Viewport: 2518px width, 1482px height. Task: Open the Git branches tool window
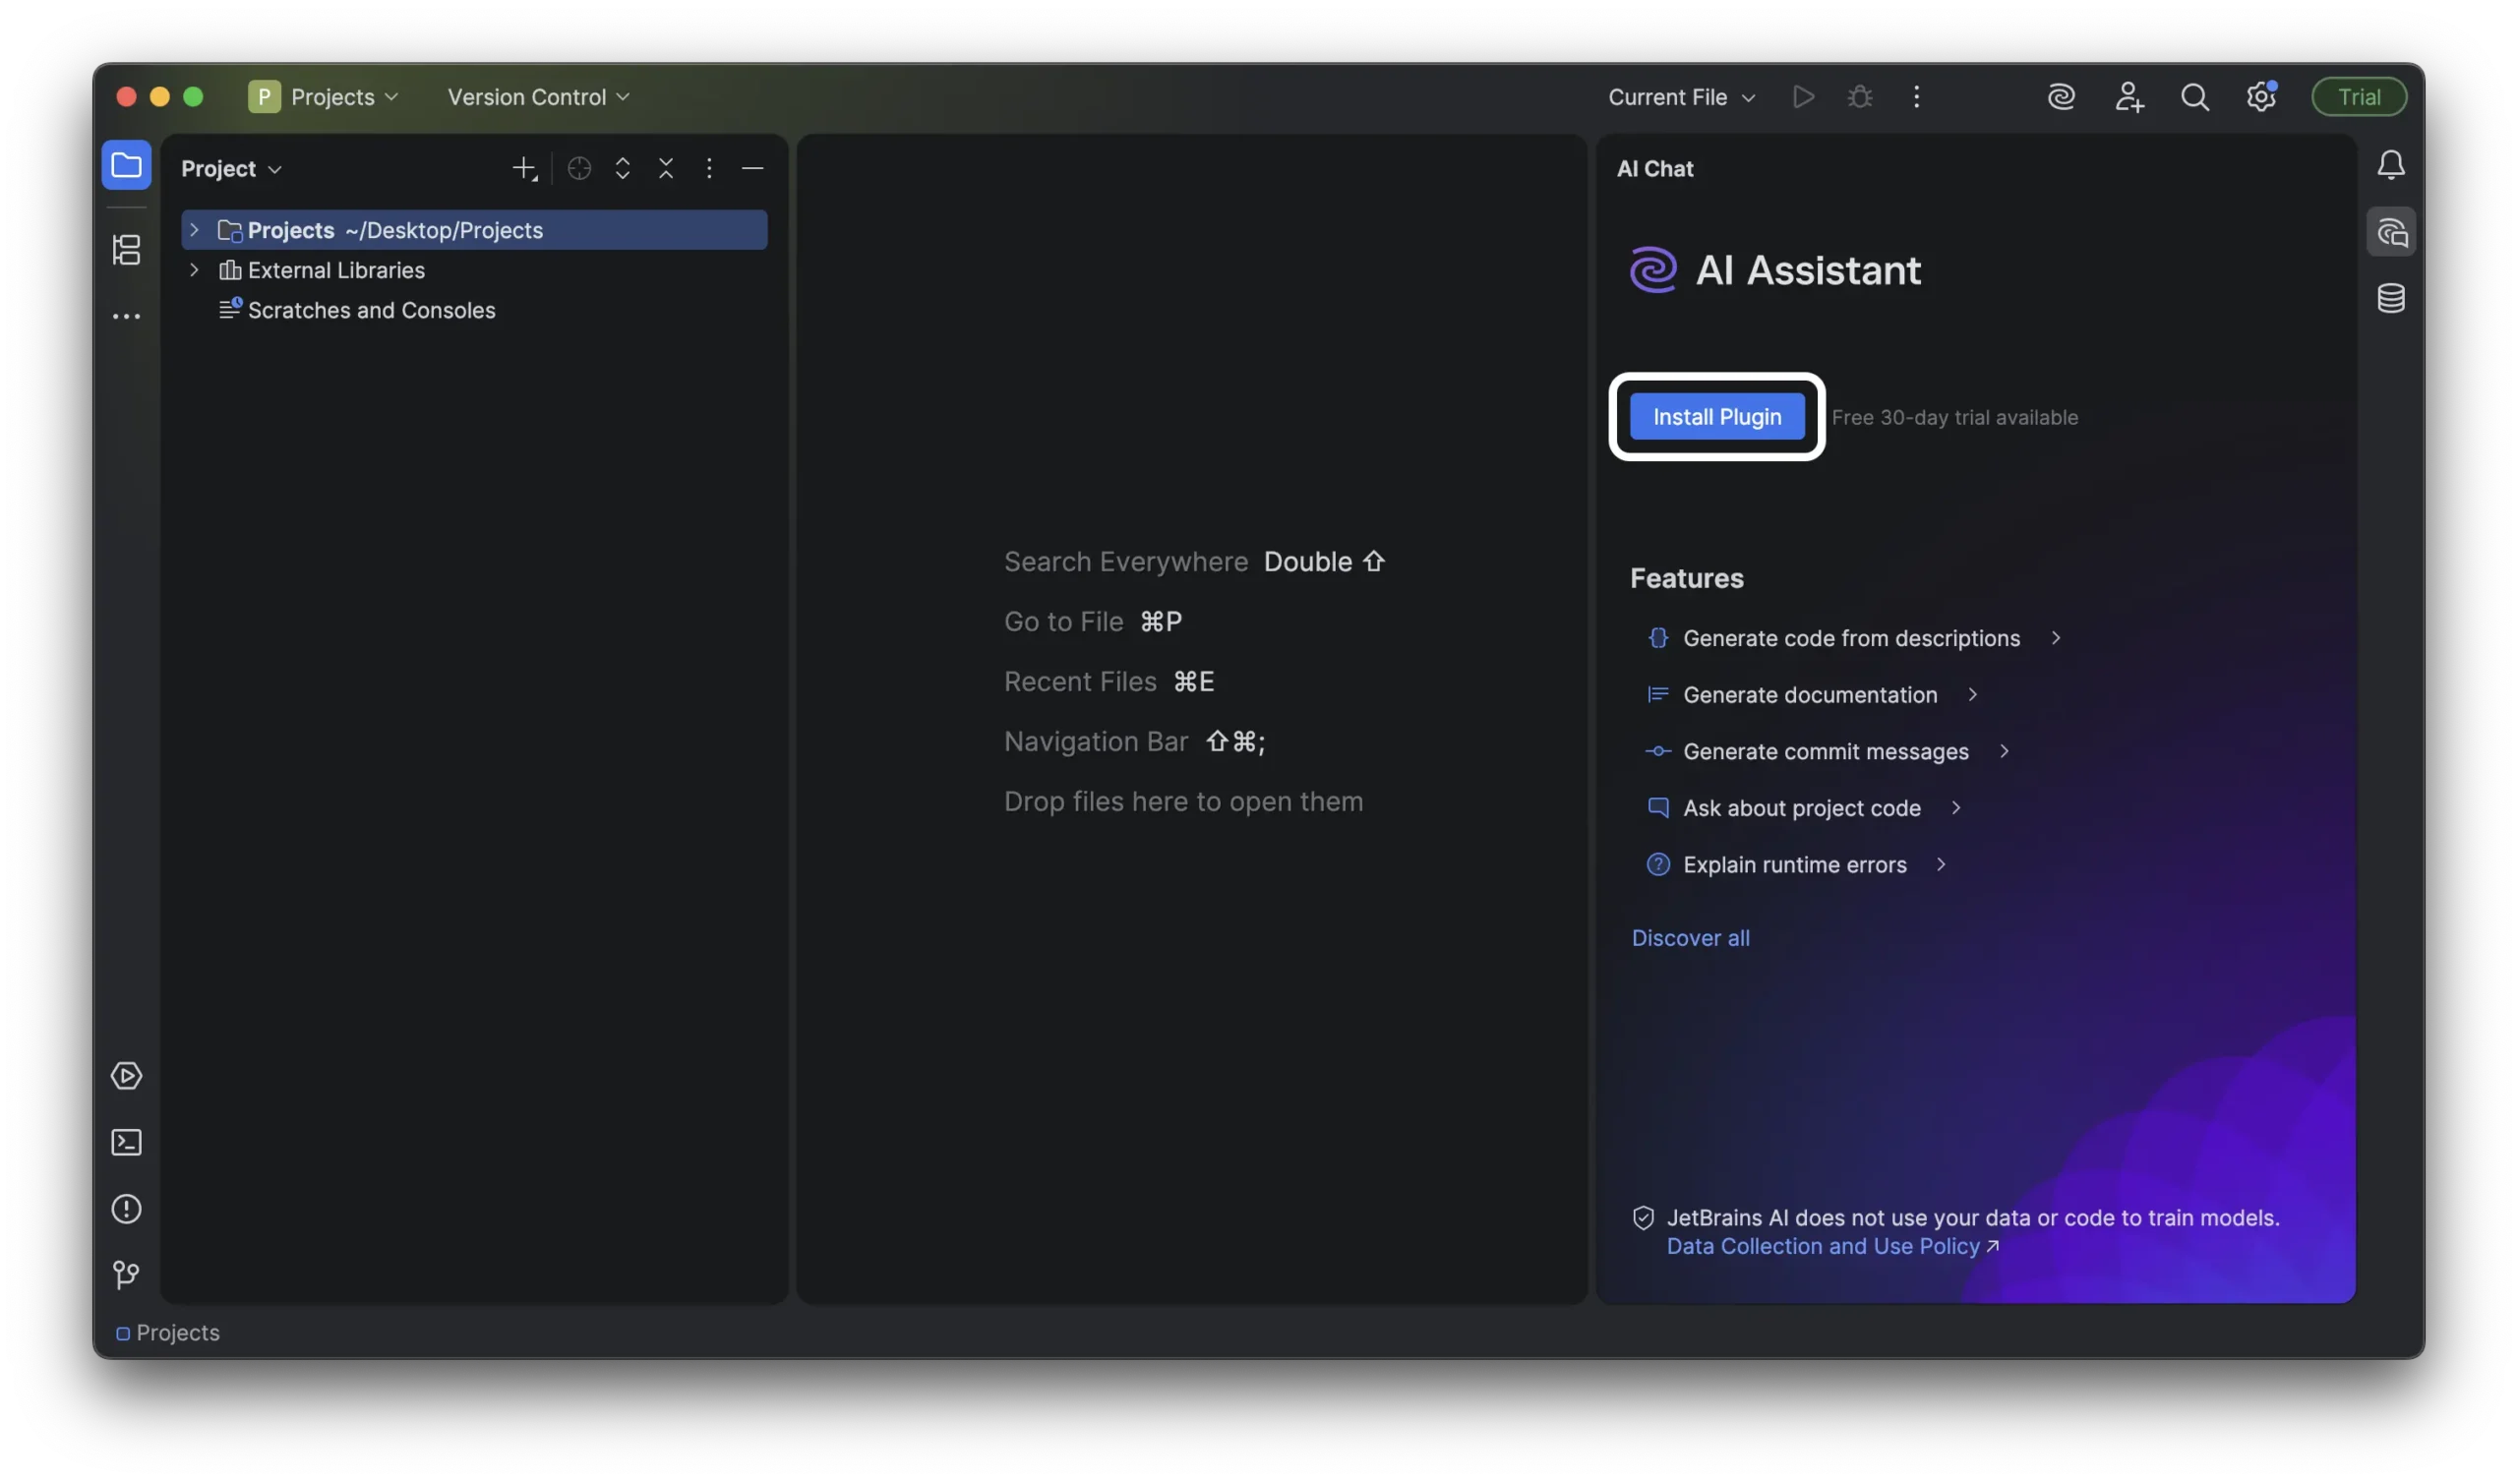pyautogui.click(x=127, y=1275)
